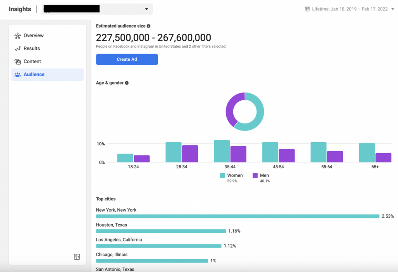Click the audience size number range
The image size is (398, 272).
coord(153,38)
